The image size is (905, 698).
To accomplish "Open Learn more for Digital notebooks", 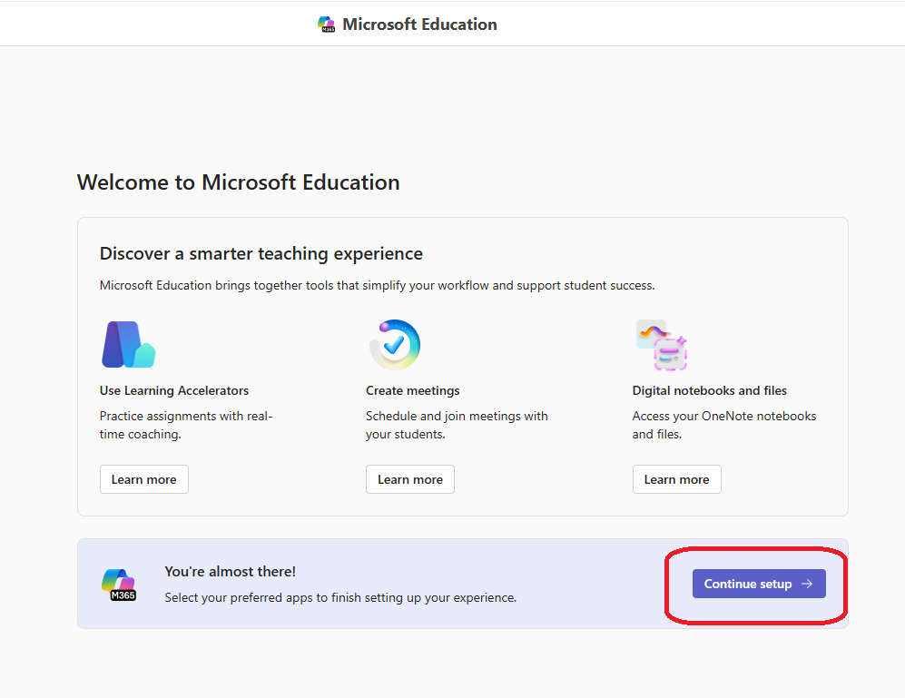I will pyautogui.click(x=676, y=479).
